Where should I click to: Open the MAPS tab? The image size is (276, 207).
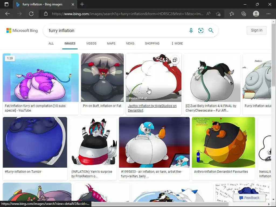[x=111, y=43]
